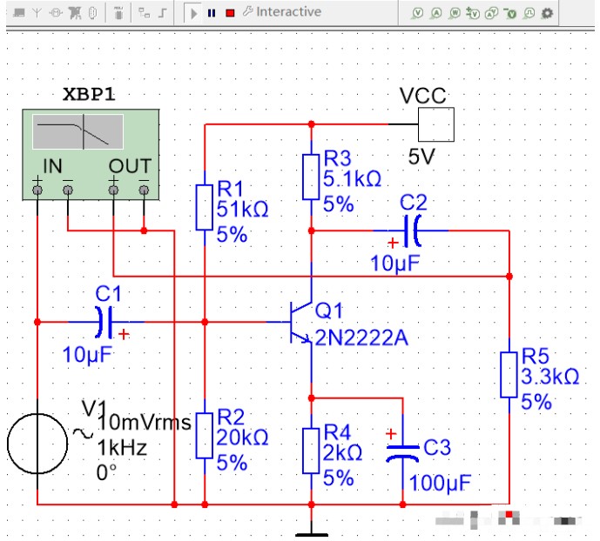Image resolution: width=600 pixels, height=541 pixels.
Task: Select the MCU chip component icon
Action: 118,13
